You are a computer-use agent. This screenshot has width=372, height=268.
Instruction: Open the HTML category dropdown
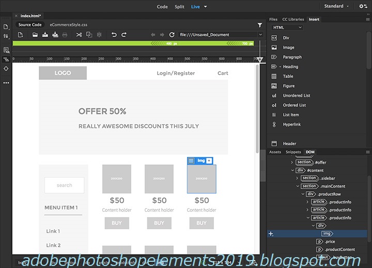(x=287, y=27)
